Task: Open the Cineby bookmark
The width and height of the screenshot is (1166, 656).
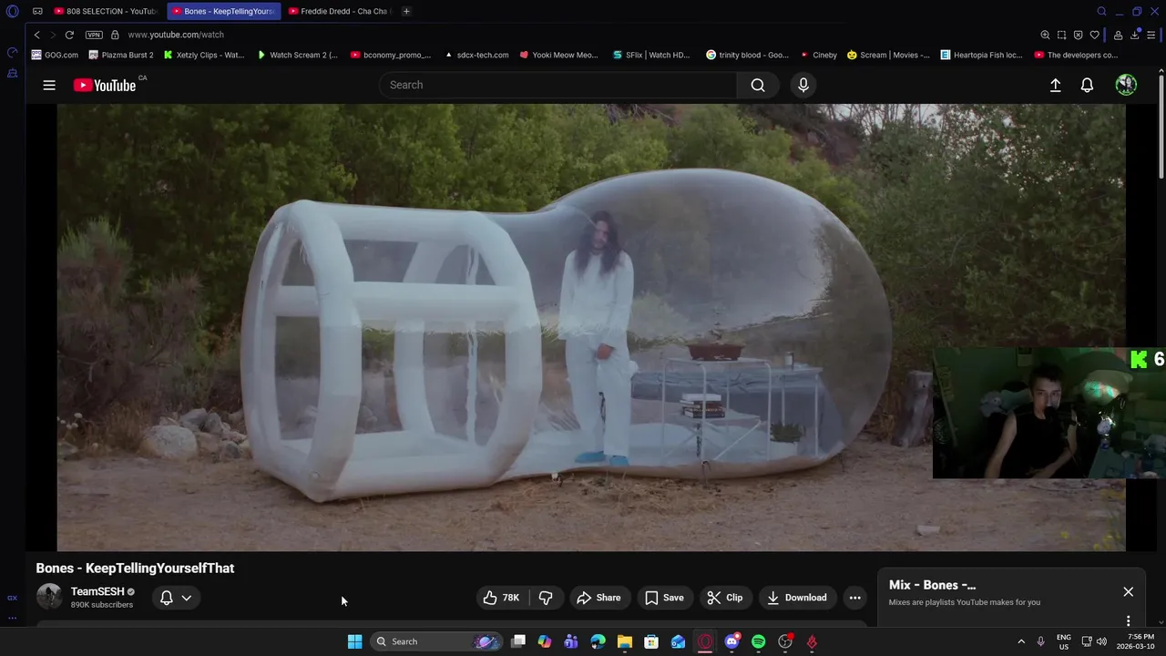Action: click(818, 55)
